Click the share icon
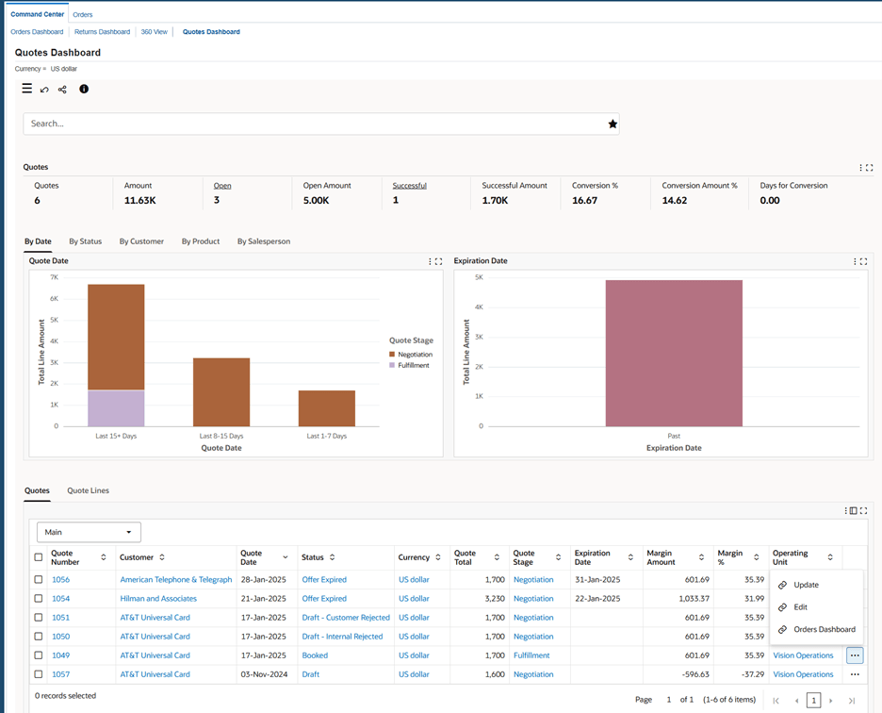This screenshot has height=713, width=882. pos(62,89)
